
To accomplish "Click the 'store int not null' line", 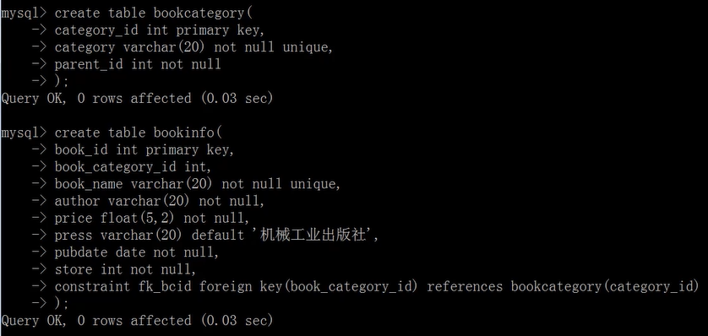I will (x=126, y=269).
